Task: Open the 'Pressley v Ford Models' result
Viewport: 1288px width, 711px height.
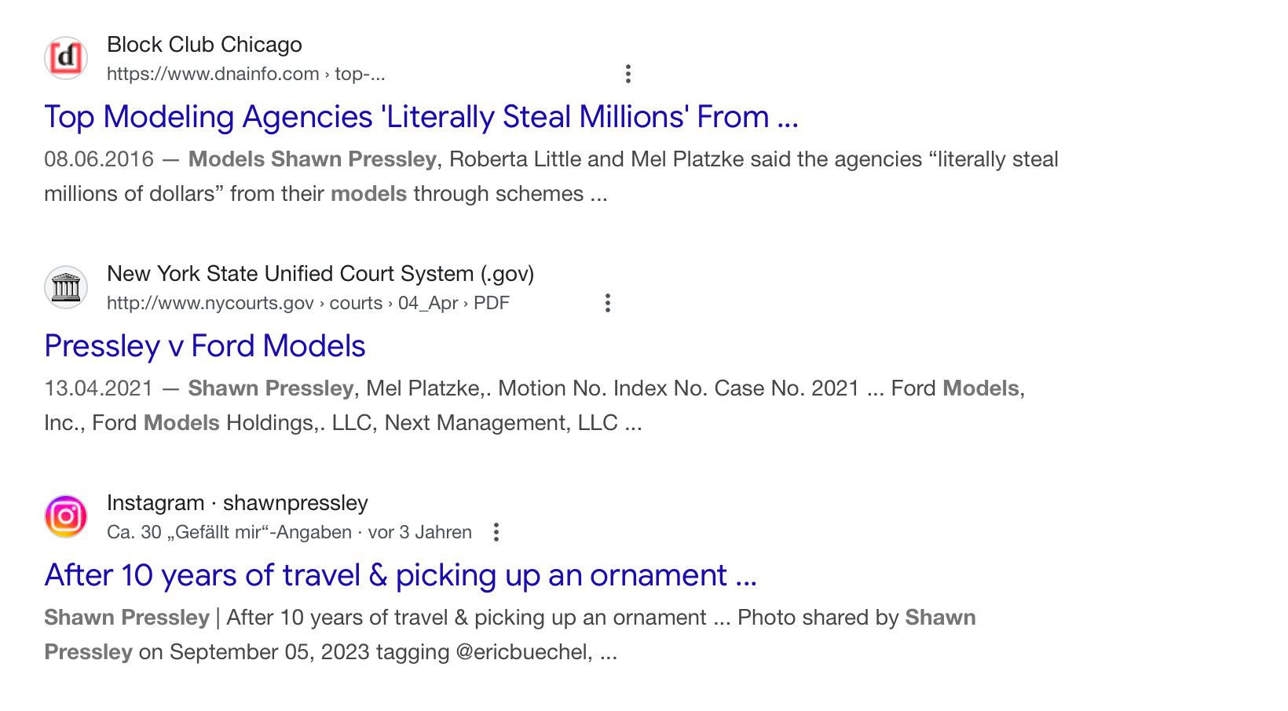Action: pyautogui.click(x=205, y=346)
